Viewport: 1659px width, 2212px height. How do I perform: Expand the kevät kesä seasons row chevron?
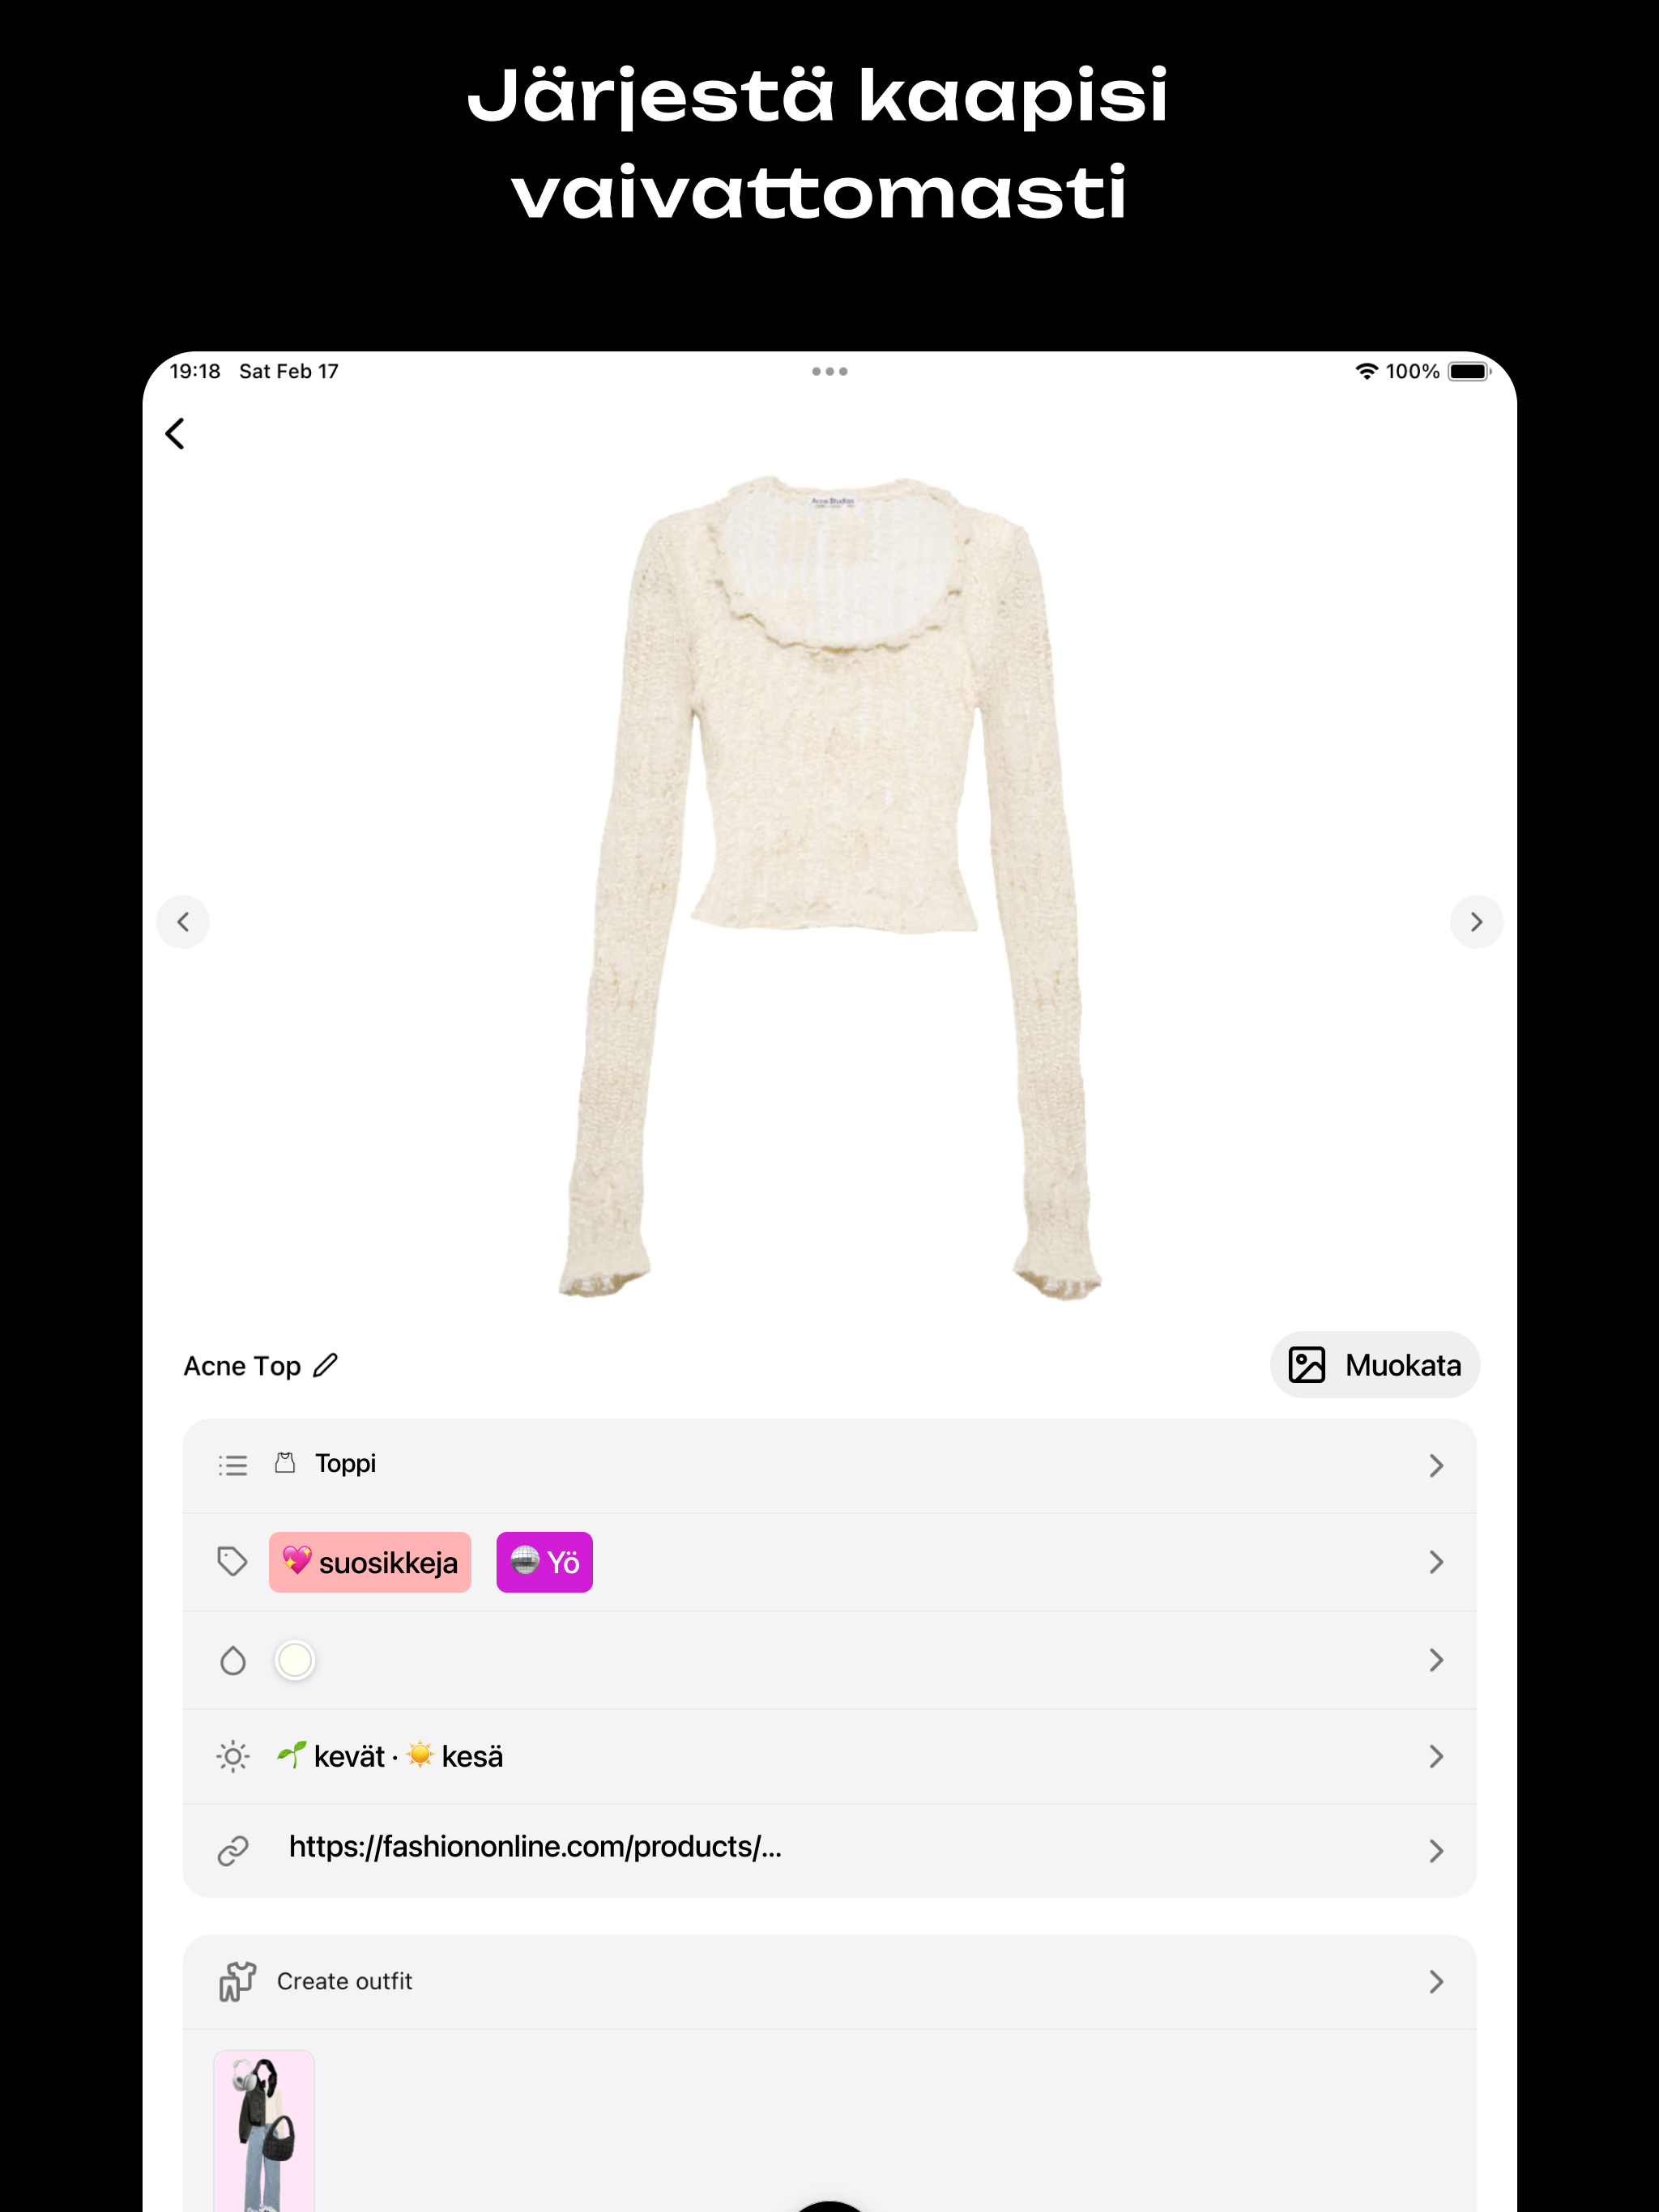(x=1436, y=1756)
